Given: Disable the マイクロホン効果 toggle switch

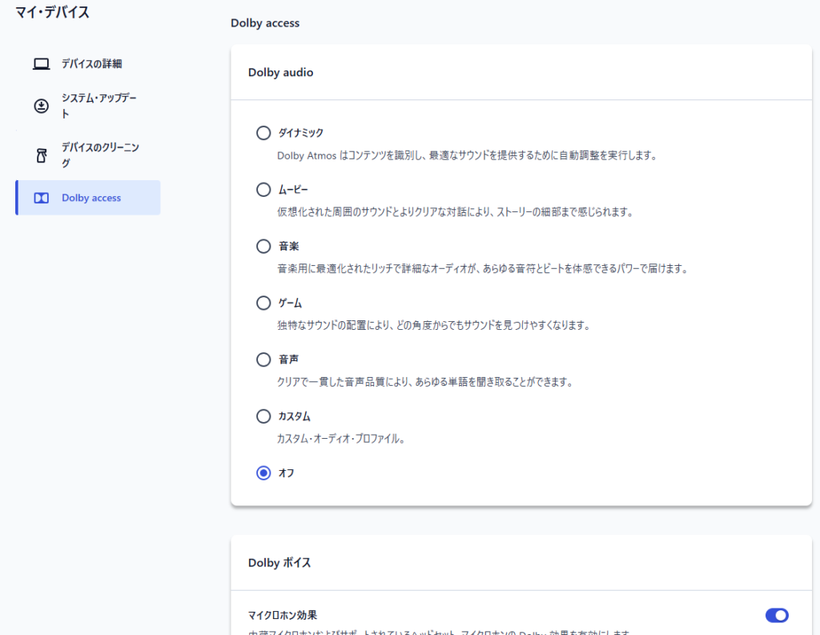Looking at the screenshot, I should [x=777, y=615].
